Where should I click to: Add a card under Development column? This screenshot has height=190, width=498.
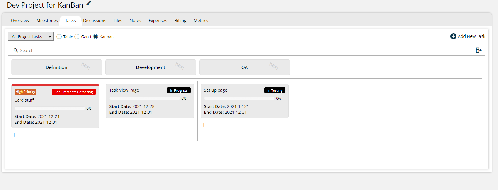[x=109, y=125]
